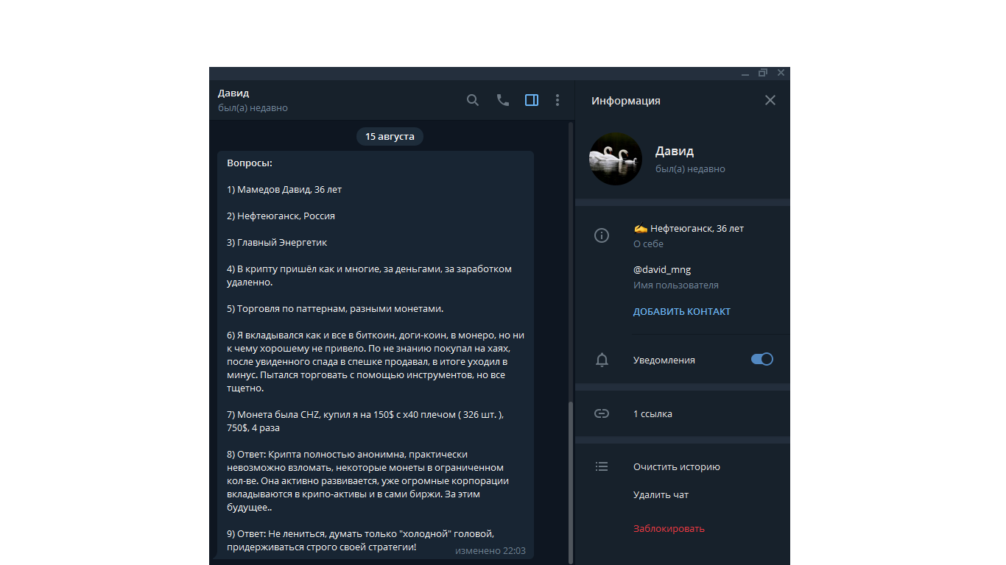Click the Информация panel title
The image size is (1006, 565).
[x=626, y=101]
